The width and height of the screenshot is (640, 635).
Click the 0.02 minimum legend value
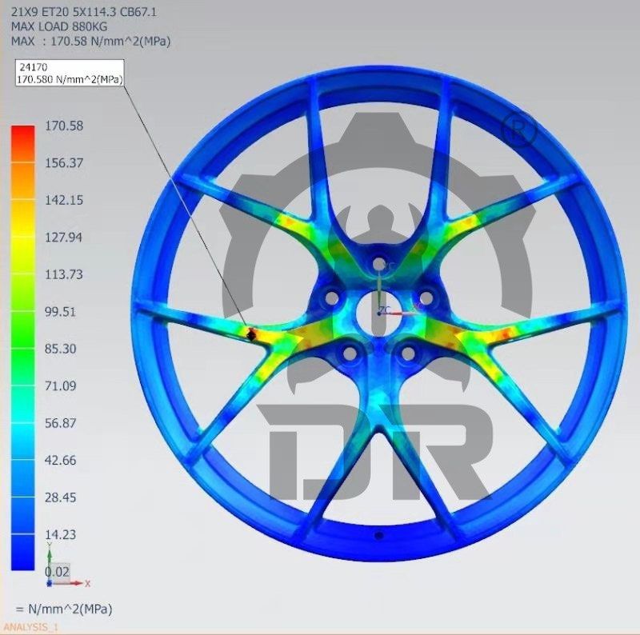tap(57, 571)
